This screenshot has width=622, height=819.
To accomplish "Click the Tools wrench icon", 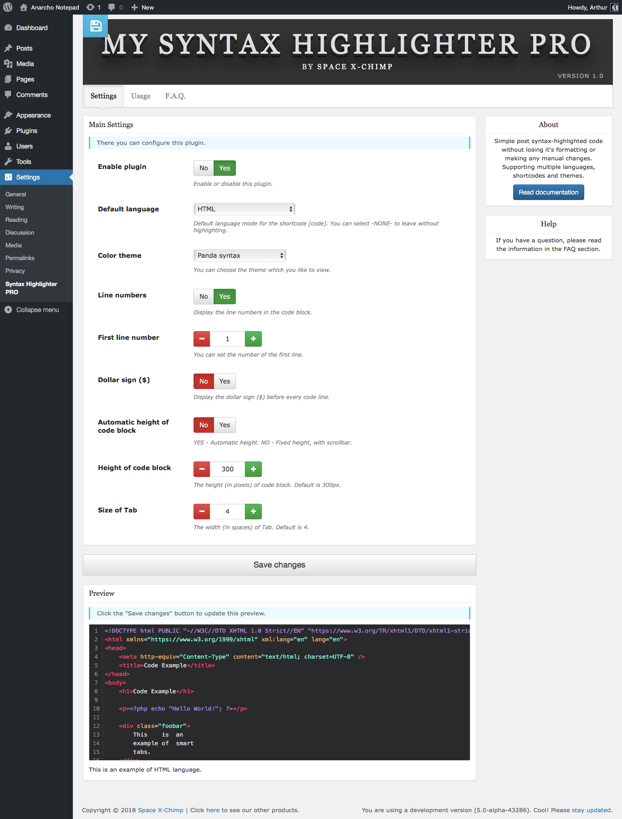I will [x=8, y=162].
